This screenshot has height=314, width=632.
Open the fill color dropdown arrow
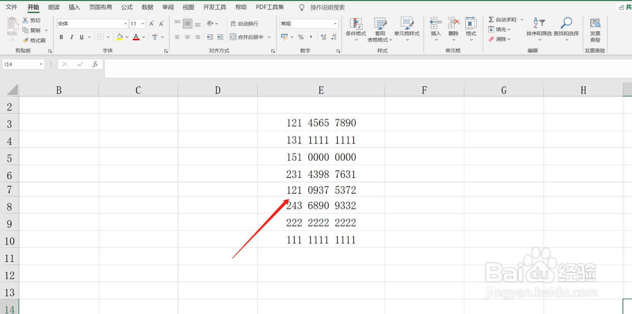[x=127, y=37]
